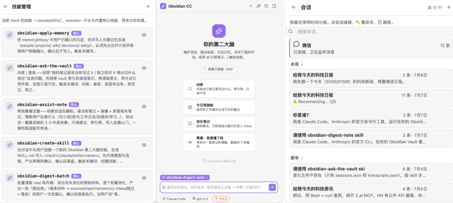Screen dimensions: 453x203
Task: Click the magnifier icon on 问库 card
Action: point(190,89)
